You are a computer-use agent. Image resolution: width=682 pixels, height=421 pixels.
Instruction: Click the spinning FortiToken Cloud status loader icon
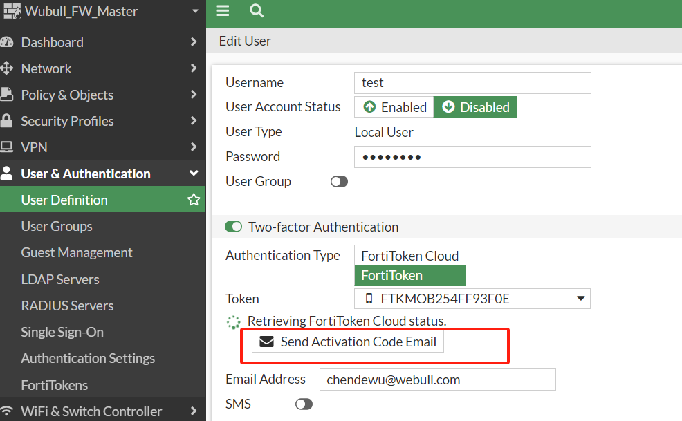[234, 322]
